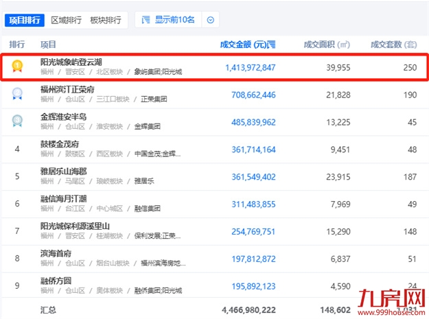Click the gold rank 1 medal icon

point(17,66)
